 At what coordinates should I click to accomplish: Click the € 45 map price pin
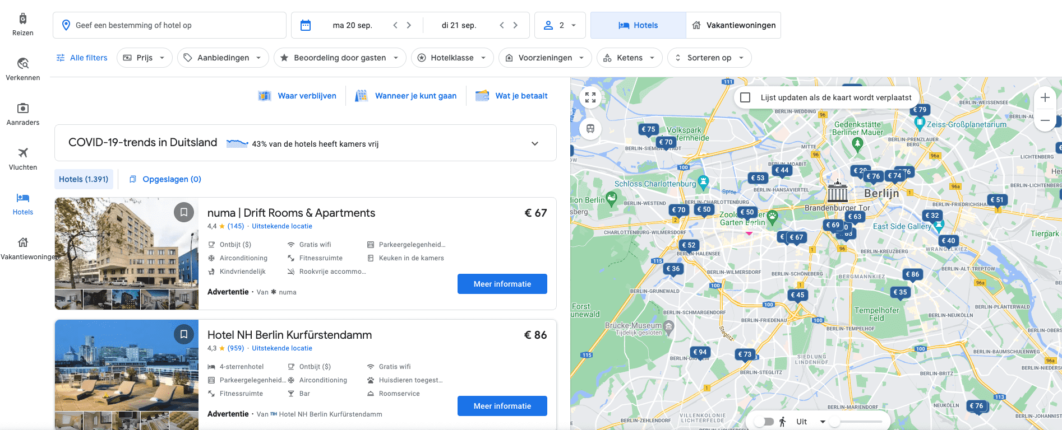tap(797, 295)
